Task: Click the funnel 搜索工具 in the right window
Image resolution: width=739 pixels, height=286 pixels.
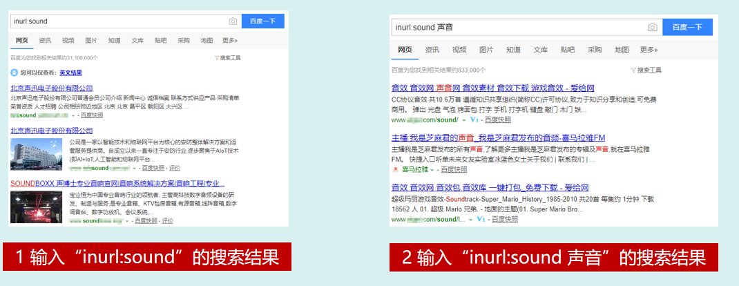Action: pyautogui.click(x=646, y=70)
